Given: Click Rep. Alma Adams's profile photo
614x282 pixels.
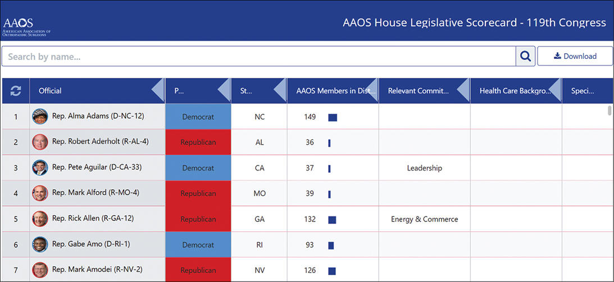Looking at the screenshot, I should tap(40, 117).
